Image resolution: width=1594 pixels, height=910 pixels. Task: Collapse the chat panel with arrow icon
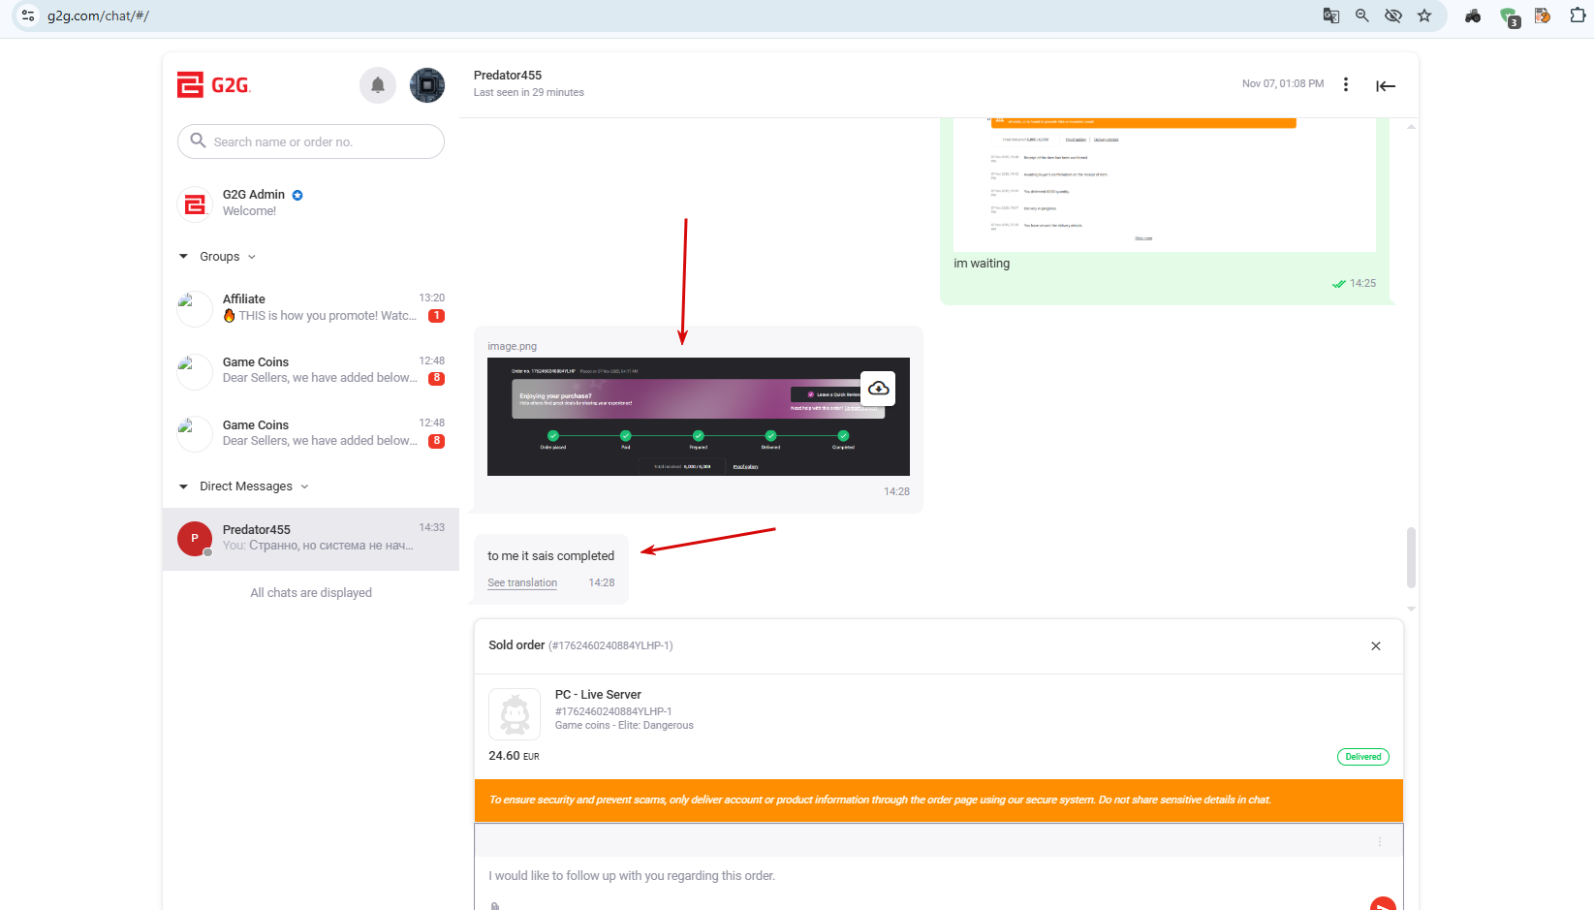pyautogui.click(x=1386, y=86)
